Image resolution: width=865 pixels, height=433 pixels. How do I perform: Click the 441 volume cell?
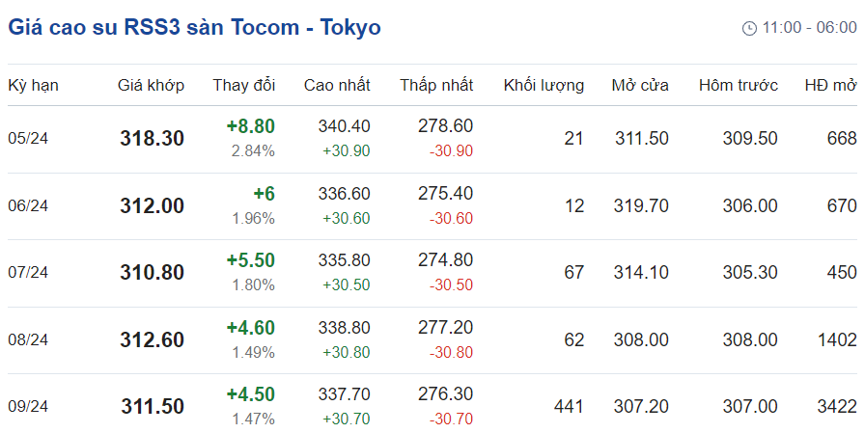(569, 407)
